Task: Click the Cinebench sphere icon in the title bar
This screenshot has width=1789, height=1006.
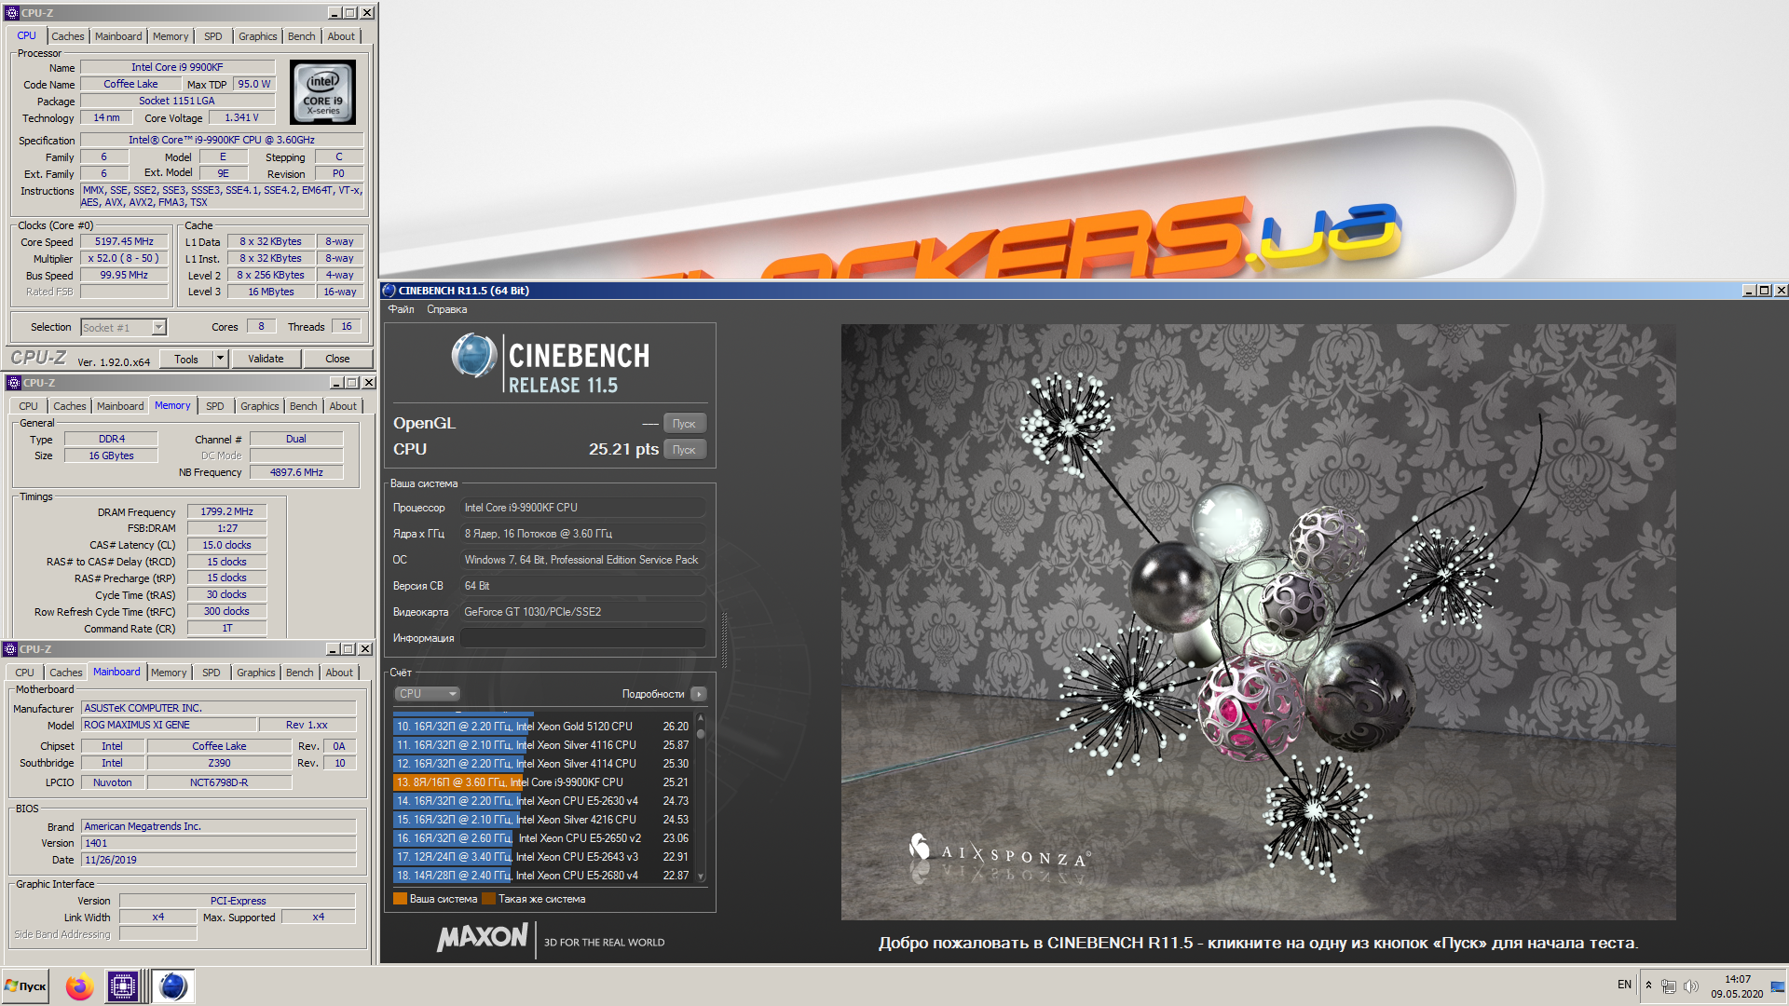Action: pos(389,291)
